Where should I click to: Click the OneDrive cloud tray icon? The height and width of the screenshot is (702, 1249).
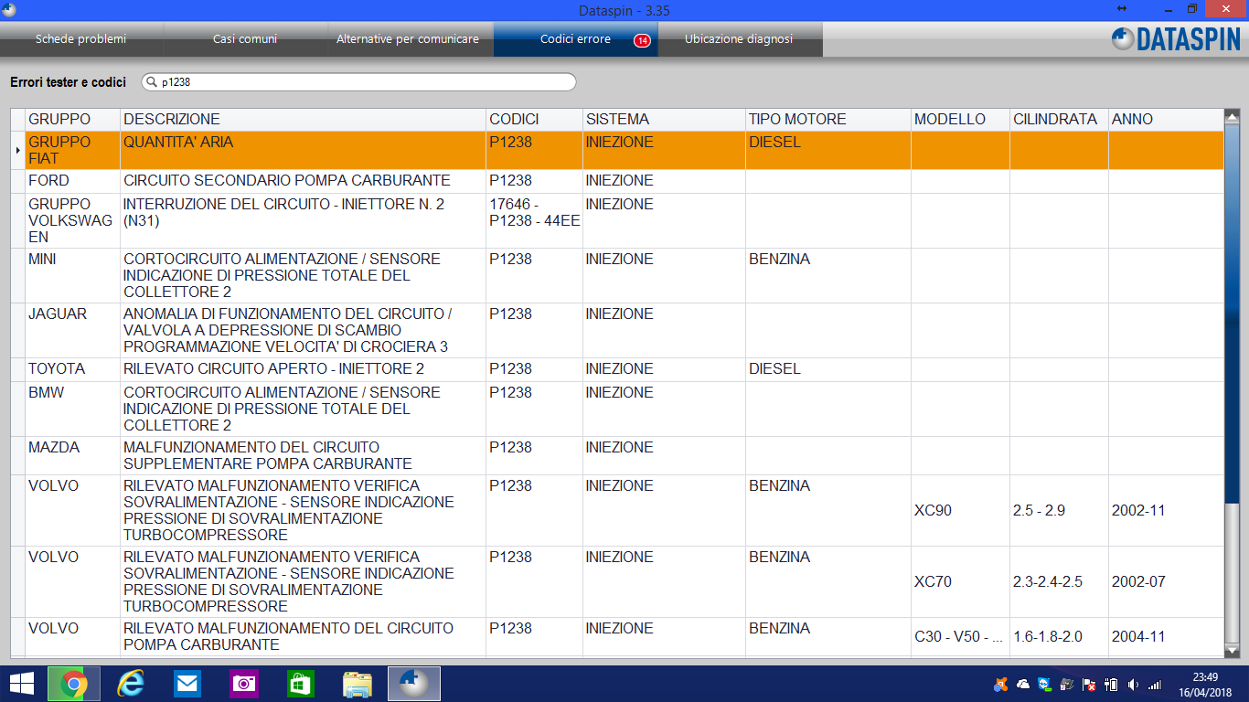point(1023,684)
